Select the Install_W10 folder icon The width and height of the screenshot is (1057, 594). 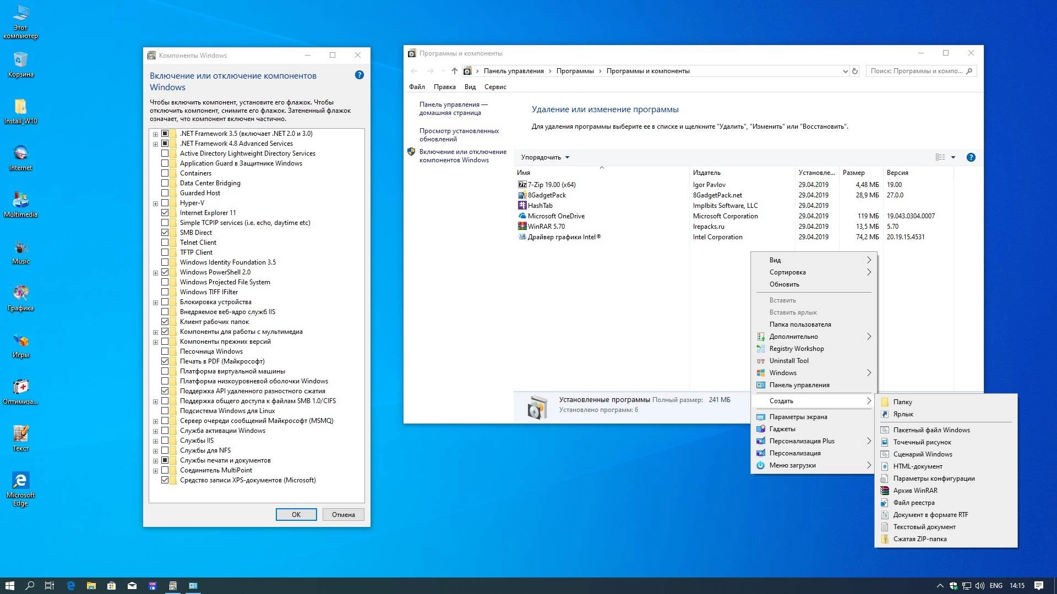pos(20,111)
